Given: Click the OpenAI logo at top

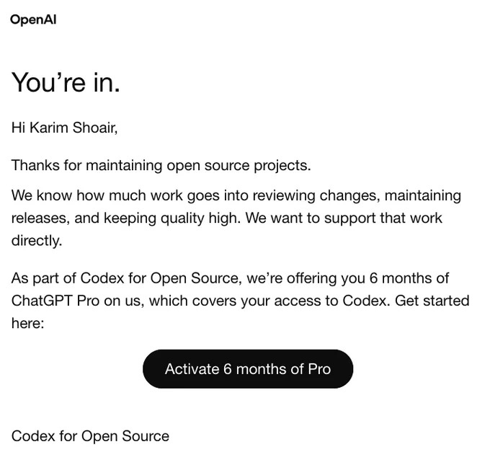Looking at the screenshot, I should [33, 19].
